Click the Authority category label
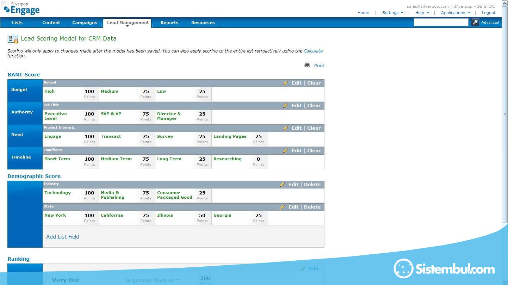Image resolution: width=508 pixels, height=285 pixels. pyautogui.click(x=22, y=112)
